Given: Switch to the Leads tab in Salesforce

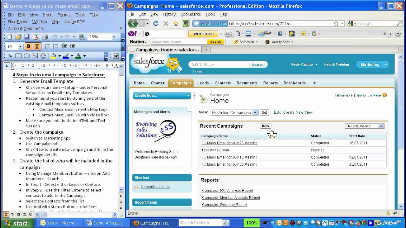Looking at the screenshot, I should tap(203, 83).
